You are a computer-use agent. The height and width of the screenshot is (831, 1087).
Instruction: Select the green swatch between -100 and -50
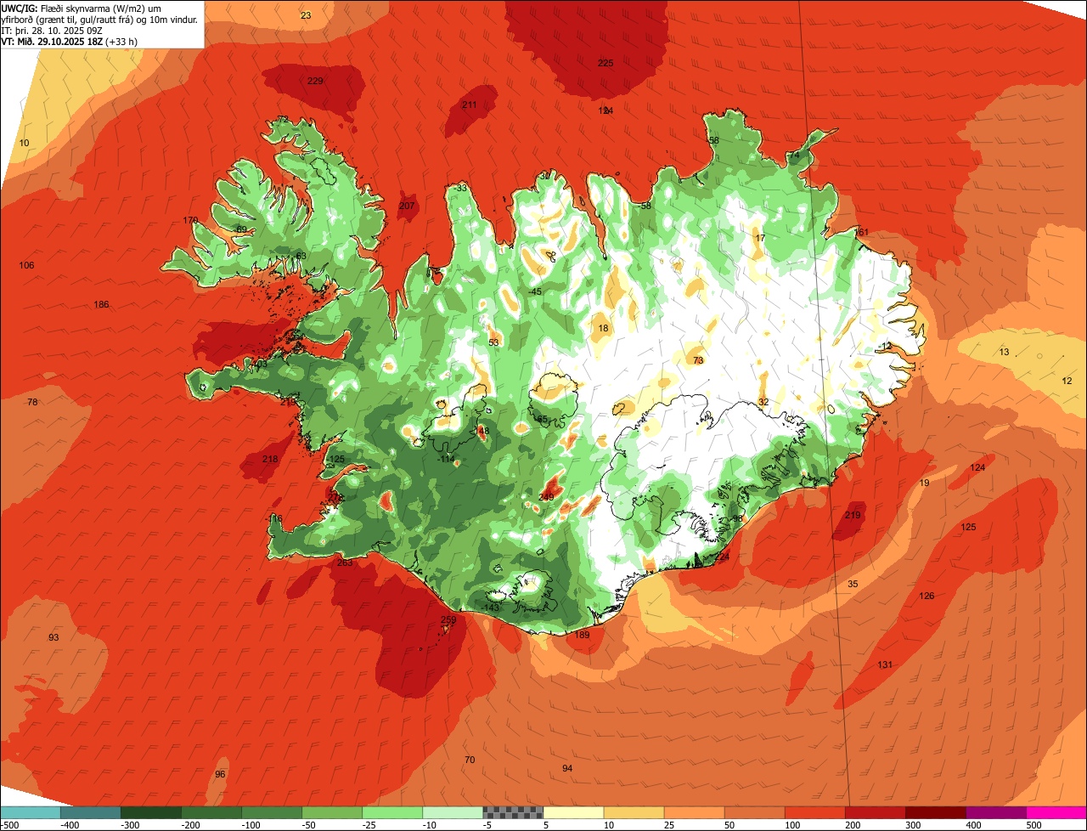(272, 811)
